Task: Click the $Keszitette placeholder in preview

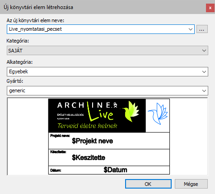Action: click(89, 157)
